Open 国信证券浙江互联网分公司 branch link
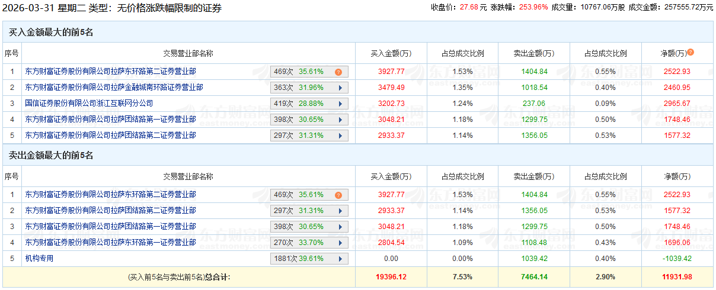Image resolution: width=716 pixels, height=290 pixels. click(x=89, y=104)
